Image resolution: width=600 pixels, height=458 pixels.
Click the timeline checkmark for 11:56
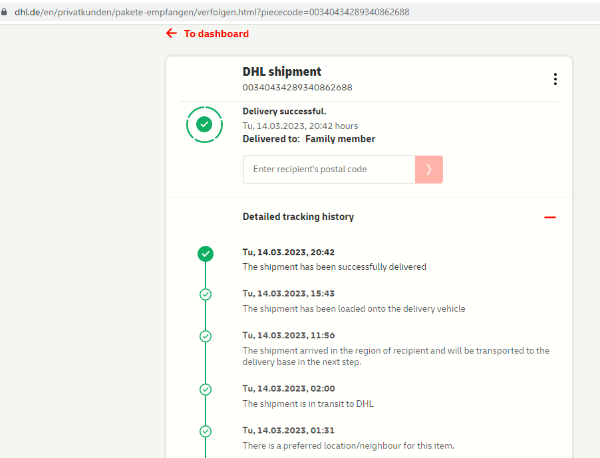[206, 336]
